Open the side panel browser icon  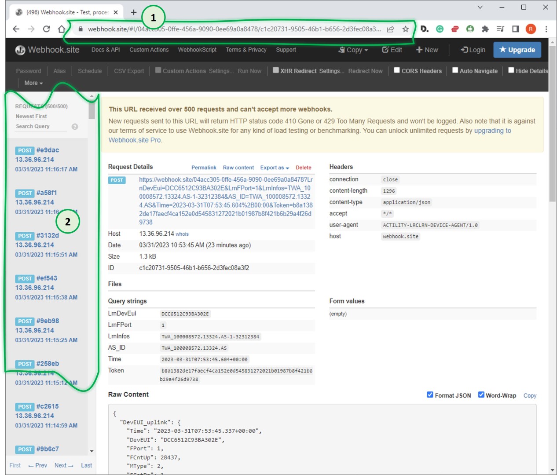(x=516, y=29)
